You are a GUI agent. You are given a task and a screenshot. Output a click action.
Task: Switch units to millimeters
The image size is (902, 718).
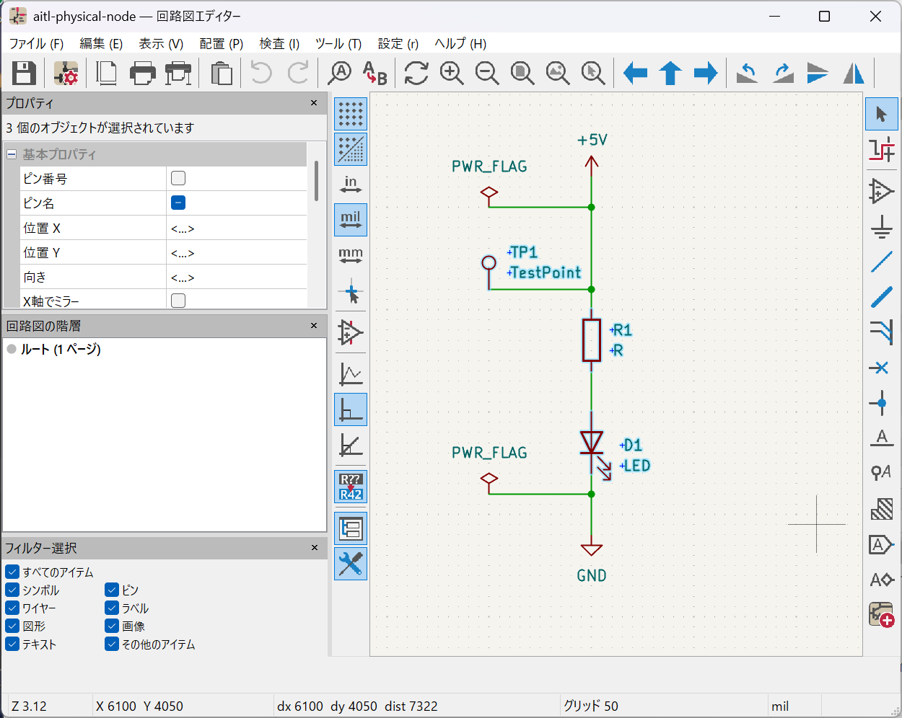click(x=351, y=254)
